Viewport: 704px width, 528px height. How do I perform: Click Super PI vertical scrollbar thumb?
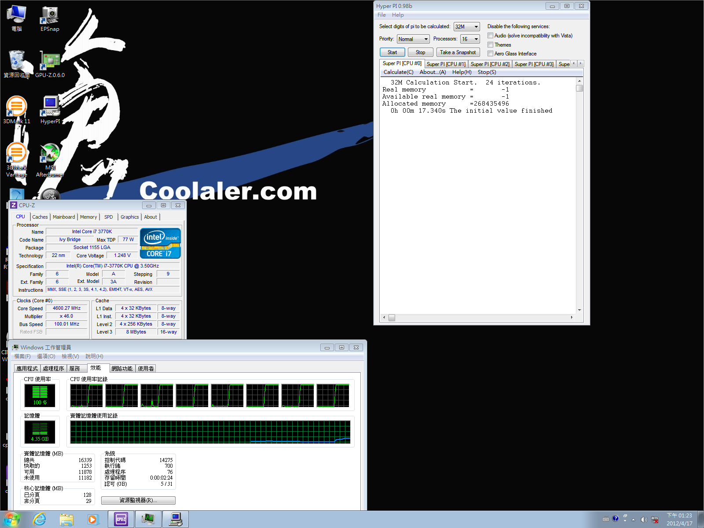point(579,88)
